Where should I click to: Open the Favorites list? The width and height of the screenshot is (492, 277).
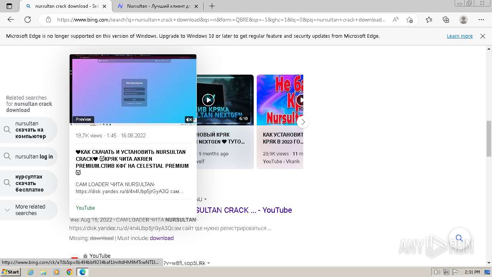click(429, 20)
